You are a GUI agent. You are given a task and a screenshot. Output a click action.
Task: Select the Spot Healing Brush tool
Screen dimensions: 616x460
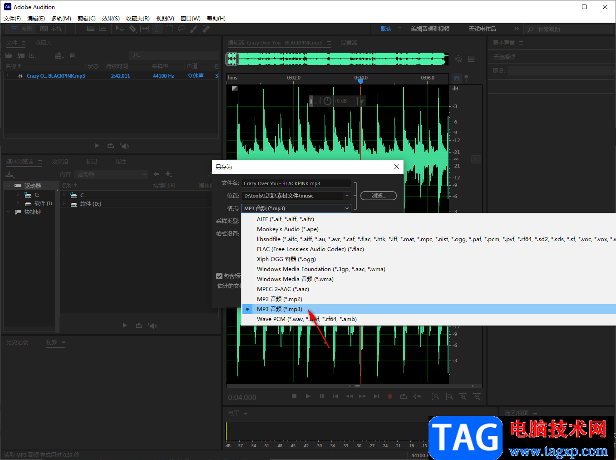(206, 29)
